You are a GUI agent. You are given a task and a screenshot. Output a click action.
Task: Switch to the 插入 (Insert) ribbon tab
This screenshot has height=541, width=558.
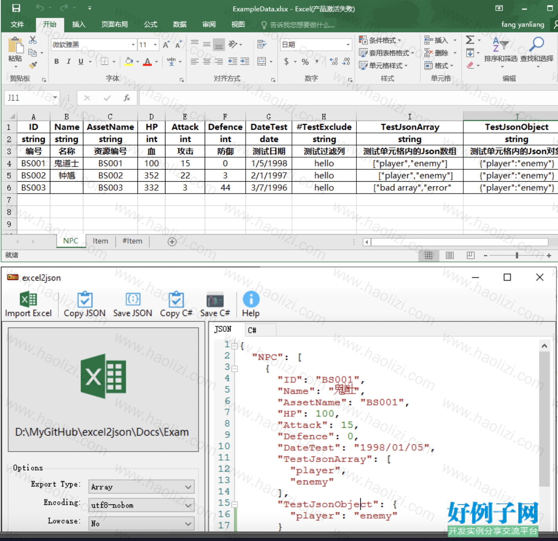tap(79, 24)
